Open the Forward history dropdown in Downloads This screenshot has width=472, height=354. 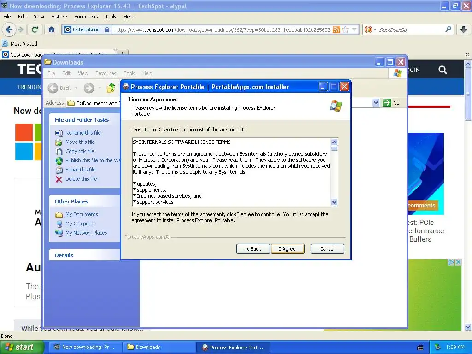100,88
